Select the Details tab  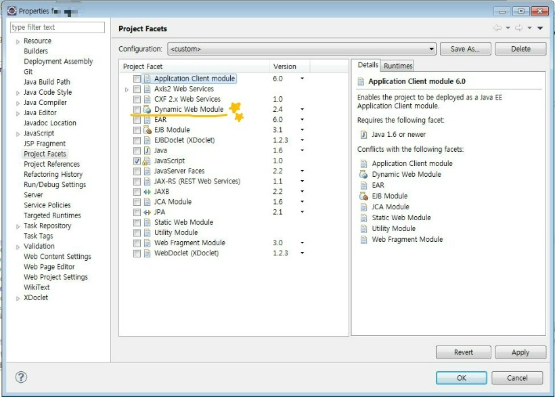(x=368, y=65)
